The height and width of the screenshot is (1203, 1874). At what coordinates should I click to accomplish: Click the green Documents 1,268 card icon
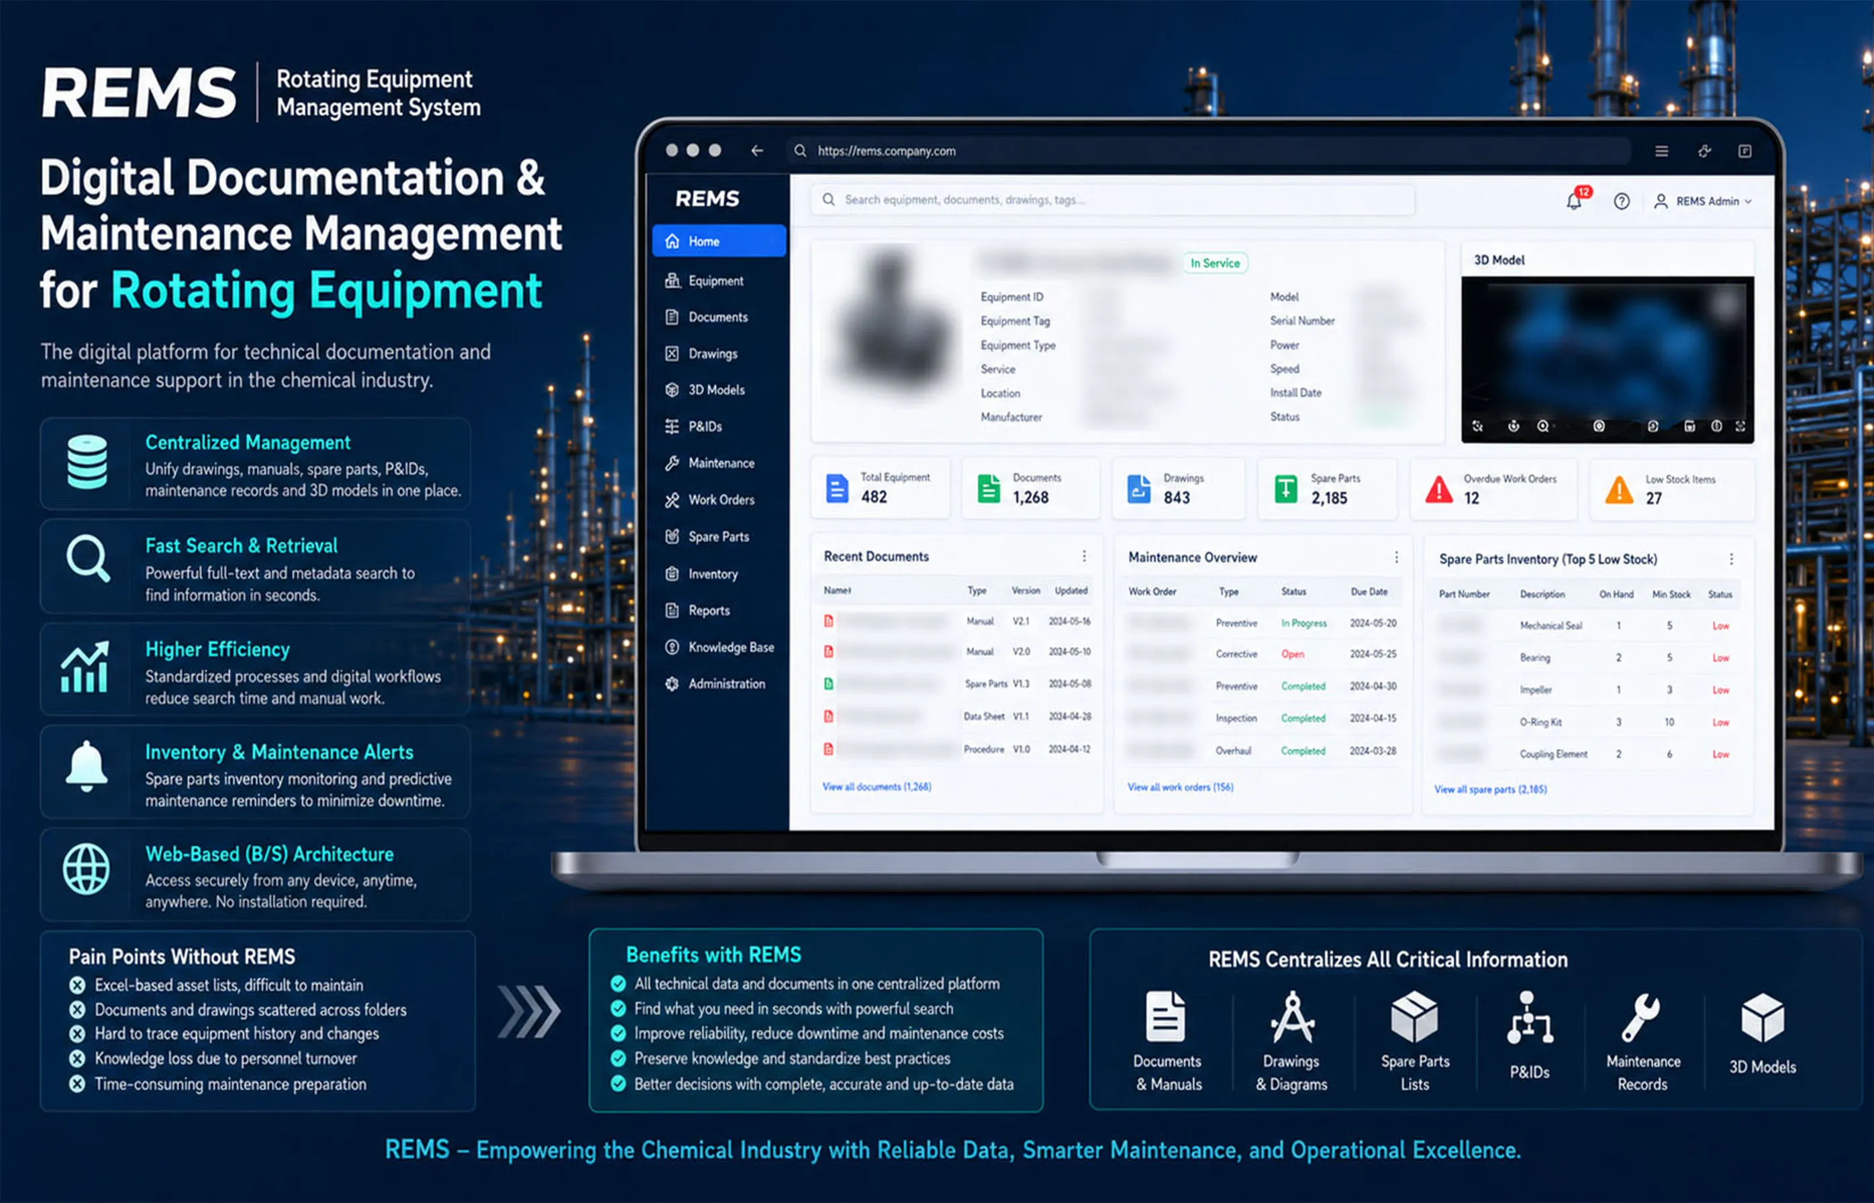pyautogui.click(x=989, y=489)
